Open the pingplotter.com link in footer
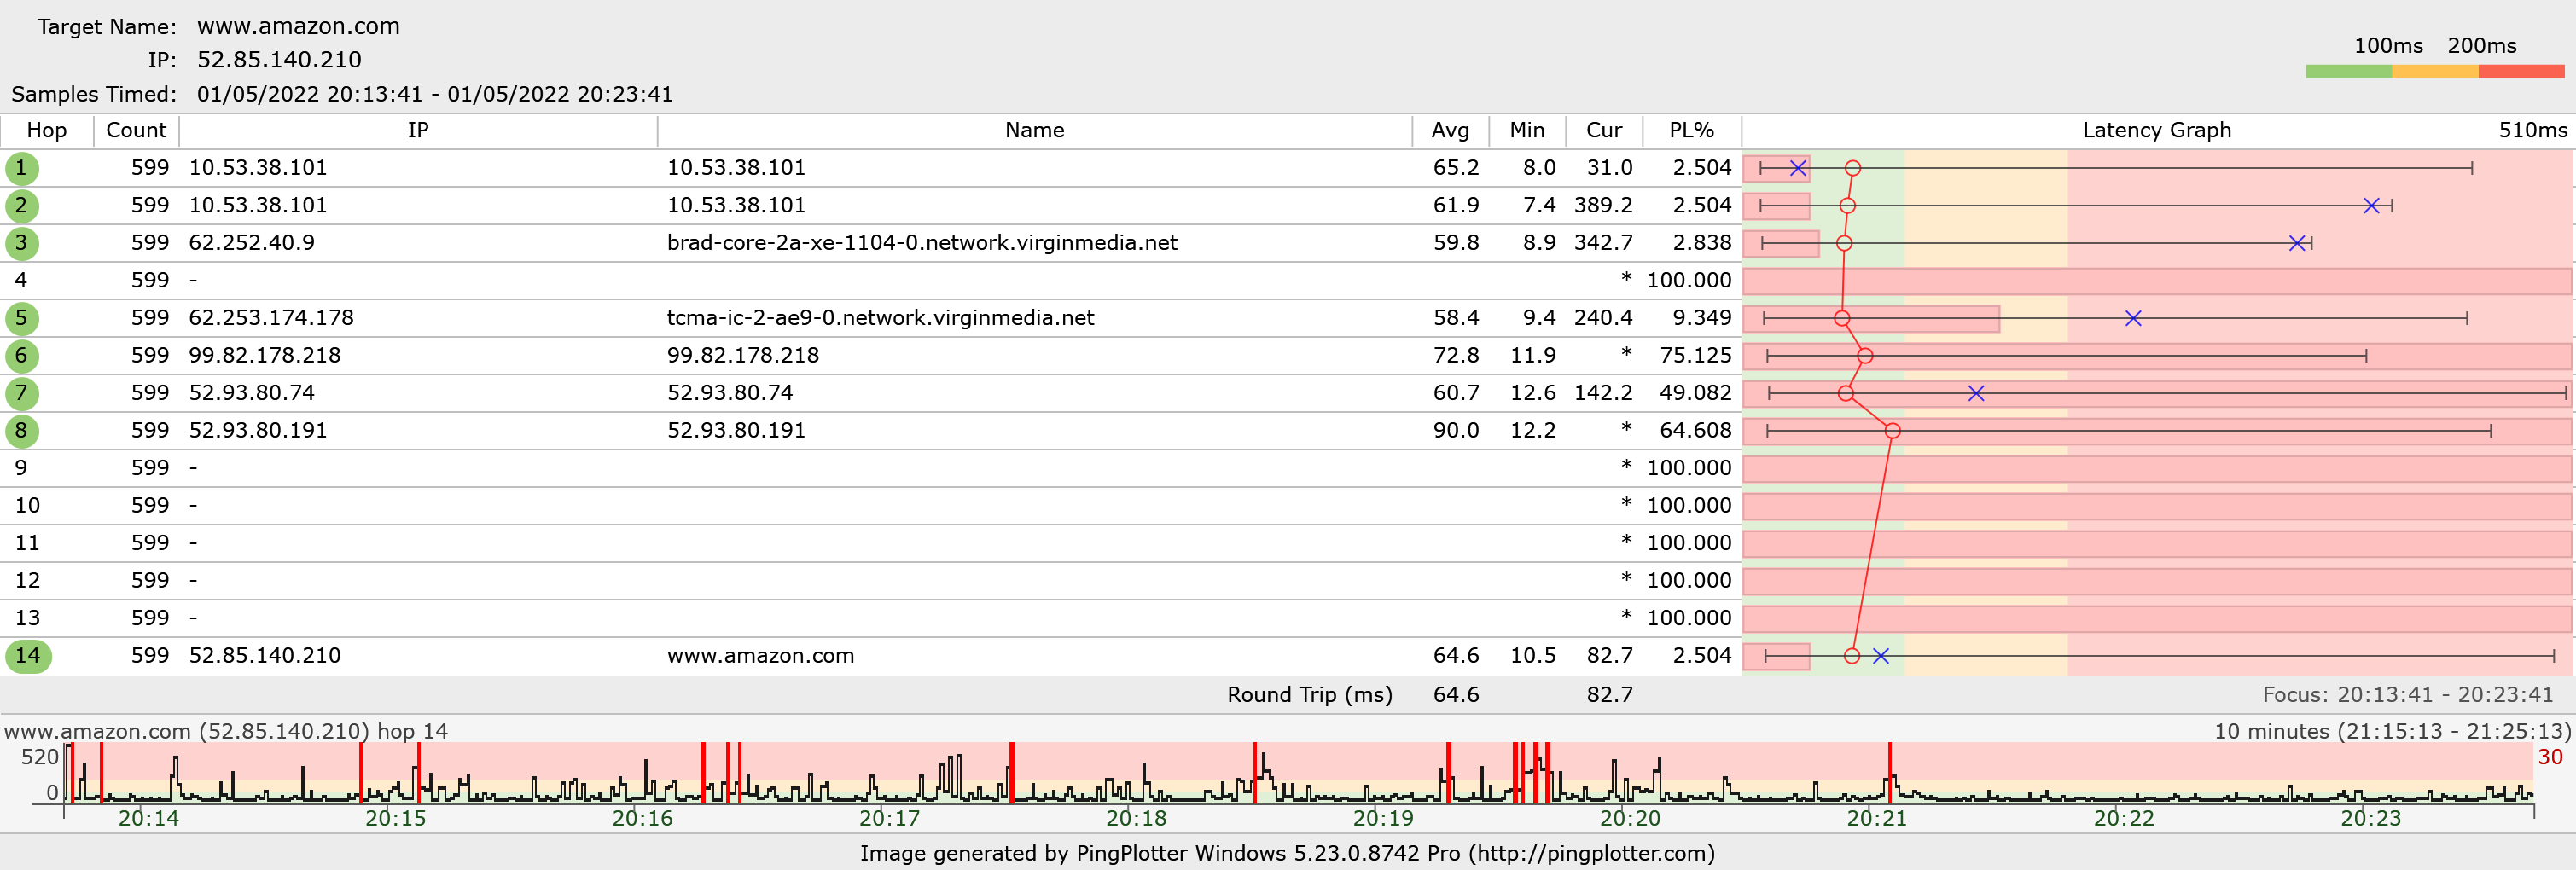Screen dimensions: 2576x870 point(1591,853)
